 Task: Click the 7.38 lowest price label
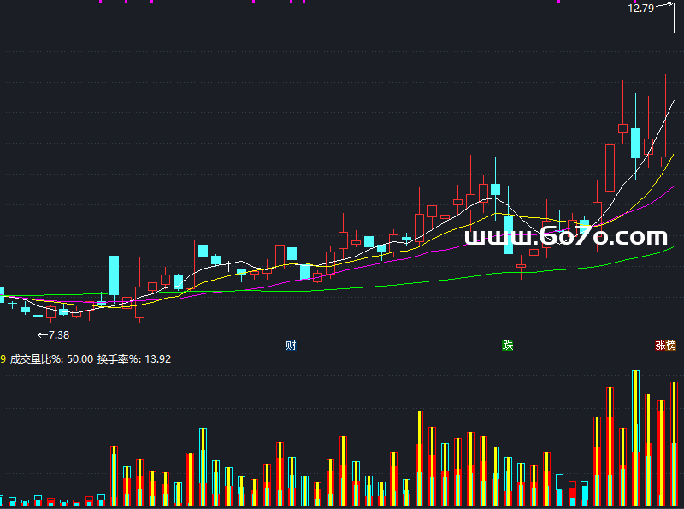click(59, 334)
